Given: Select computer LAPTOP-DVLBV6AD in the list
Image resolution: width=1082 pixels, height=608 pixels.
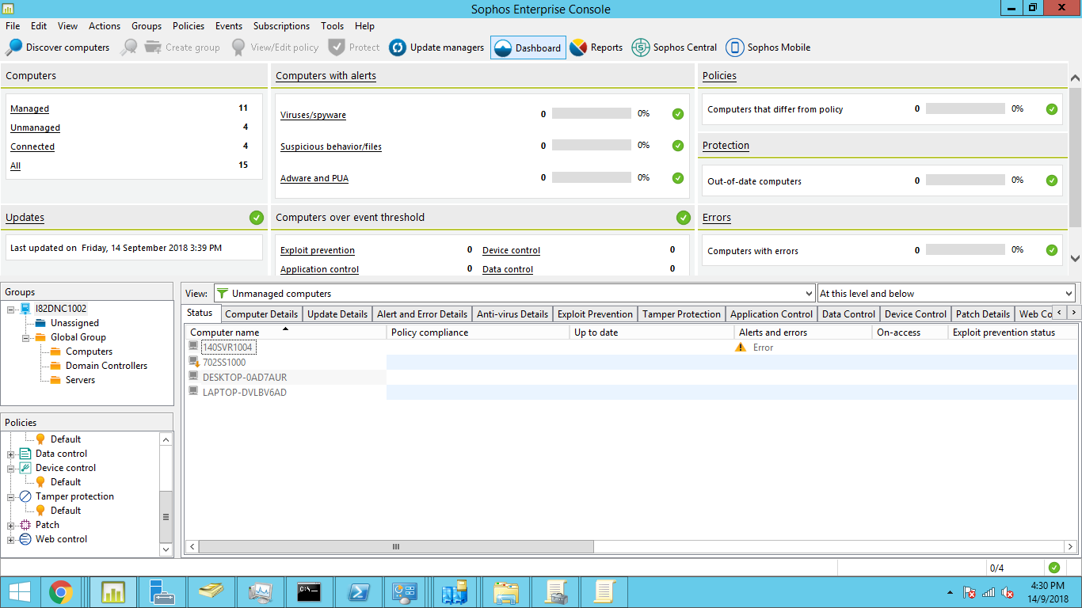Looking at the screenshot, I should tap(245, 393).
